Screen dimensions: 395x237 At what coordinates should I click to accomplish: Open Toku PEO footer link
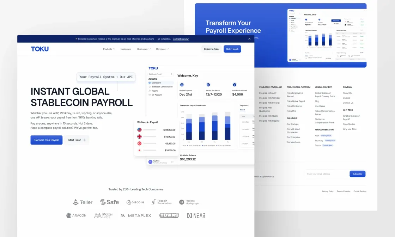(291, 111)
